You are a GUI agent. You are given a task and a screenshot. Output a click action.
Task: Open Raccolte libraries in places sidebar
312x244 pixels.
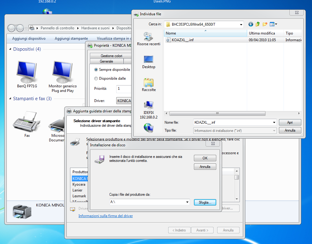pyautogui.click(x=149, y=85)
